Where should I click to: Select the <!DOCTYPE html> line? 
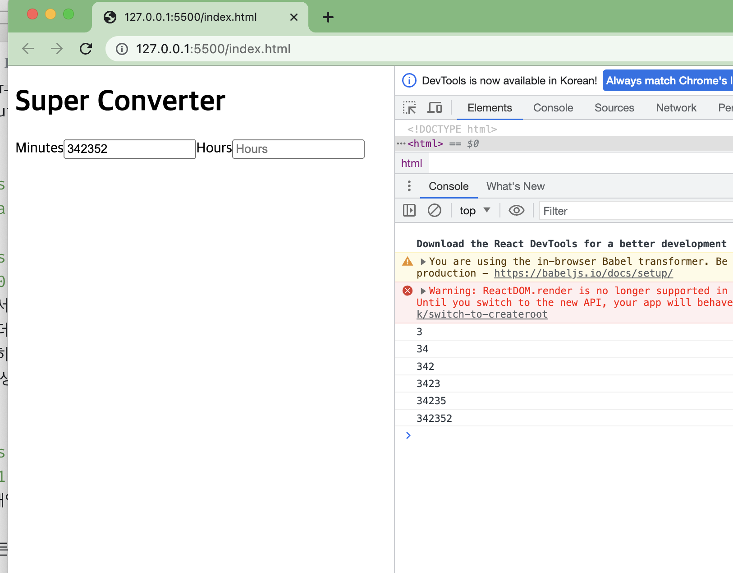(452, 129)
